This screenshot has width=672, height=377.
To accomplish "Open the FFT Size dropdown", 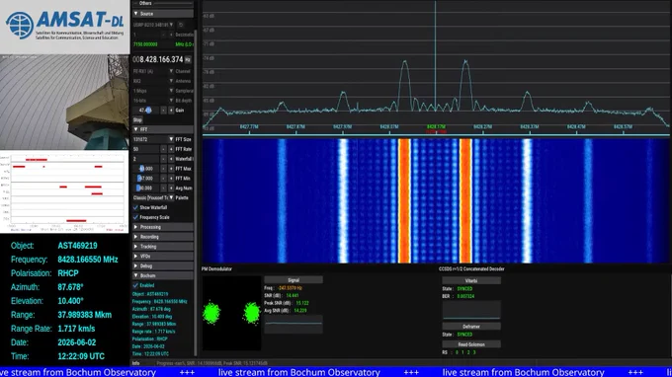I will 153,139.
